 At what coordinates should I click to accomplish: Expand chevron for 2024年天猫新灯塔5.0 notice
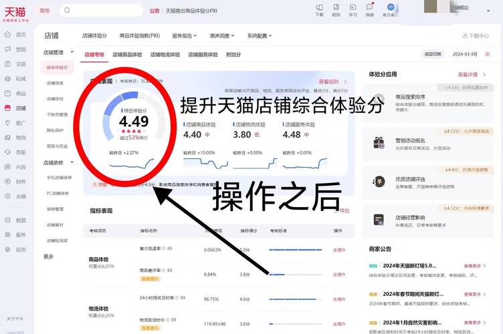tap(485, 266)
